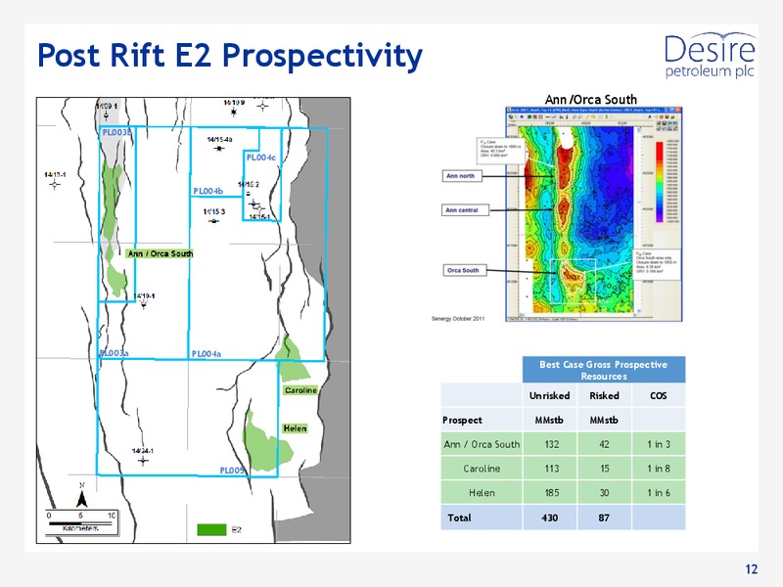Click the Helen prospect label on the map
Viewport: 783px width, 587px height.
[x=295, y=429]
